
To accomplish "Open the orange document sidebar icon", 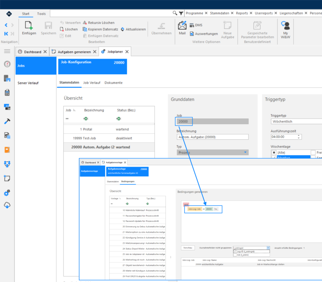I will pos(7,150).
